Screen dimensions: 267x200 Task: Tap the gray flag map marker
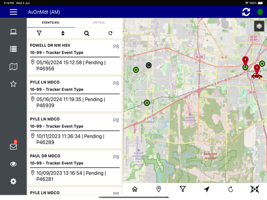[148, 65]
